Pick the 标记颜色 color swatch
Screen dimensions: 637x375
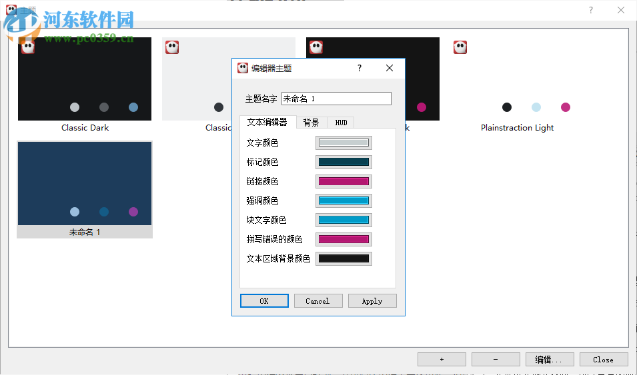[344, 162]
